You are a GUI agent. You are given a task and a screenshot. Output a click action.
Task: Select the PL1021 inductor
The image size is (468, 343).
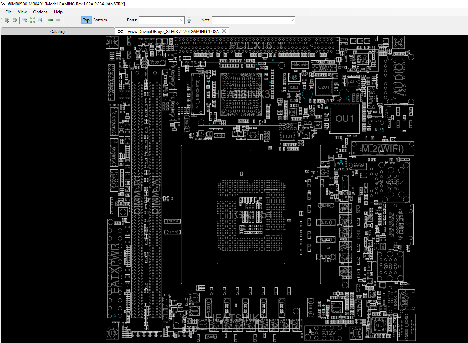pyautogui.click(x=326, y=257)
